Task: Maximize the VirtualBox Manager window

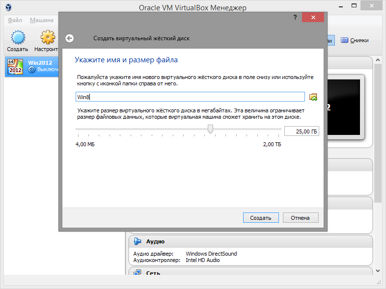Action: pyautogui.click(x=354, y=6)
